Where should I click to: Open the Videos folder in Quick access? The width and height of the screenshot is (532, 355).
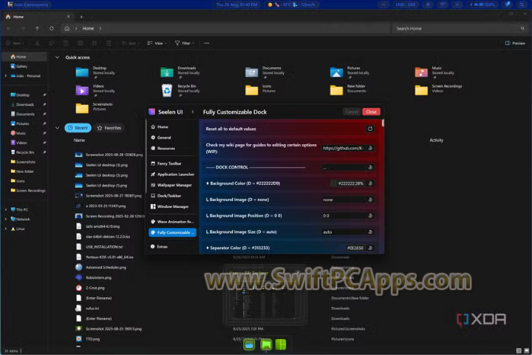tap(95, 90)
